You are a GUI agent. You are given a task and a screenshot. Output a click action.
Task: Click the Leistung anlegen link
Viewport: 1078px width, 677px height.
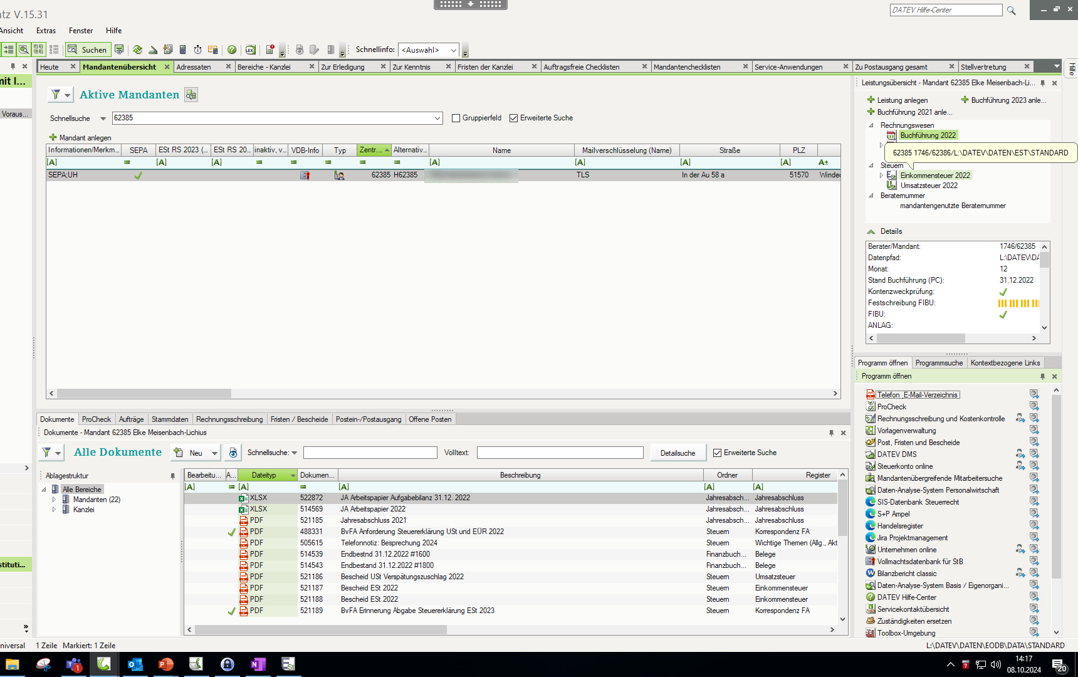902,100
